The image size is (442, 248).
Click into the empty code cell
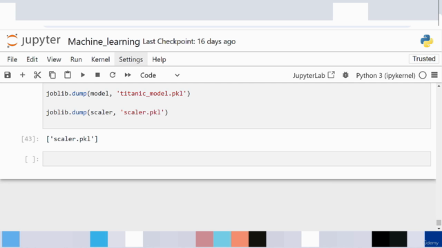[x=236, y=159]
